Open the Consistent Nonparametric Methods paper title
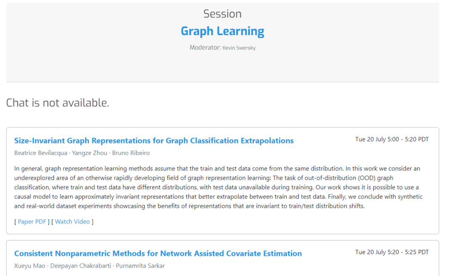 click(x=158, y=253)
